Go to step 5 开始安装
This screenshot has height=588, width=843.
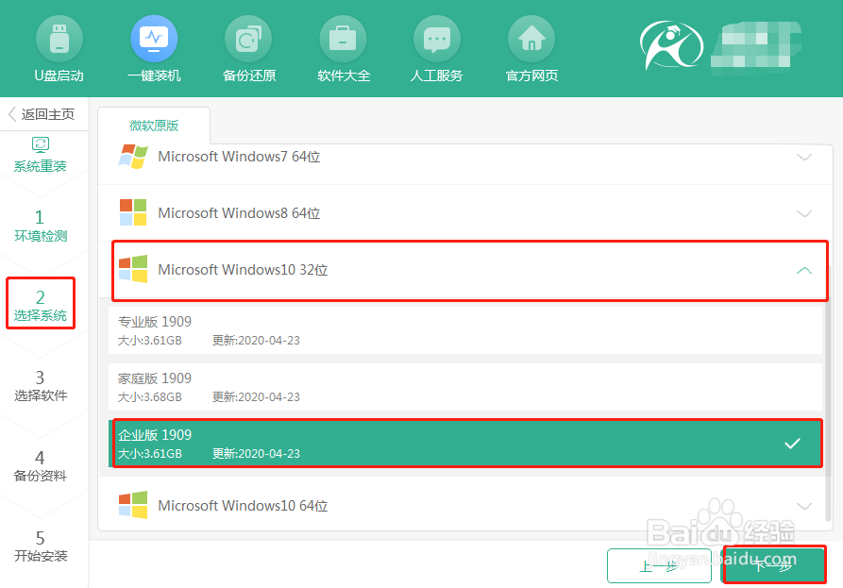41,546
